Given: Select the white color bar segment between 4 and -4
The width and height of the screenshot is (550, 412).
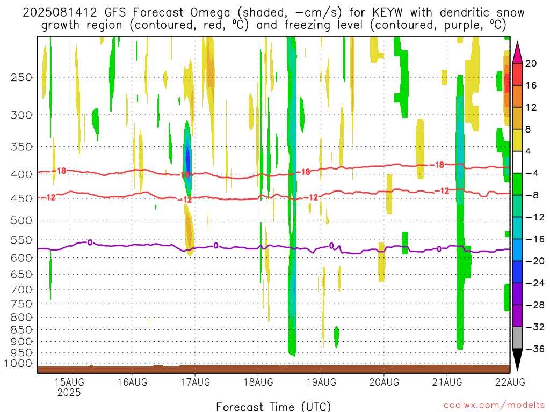Looking at the screenshot, I should pos(517,162).
